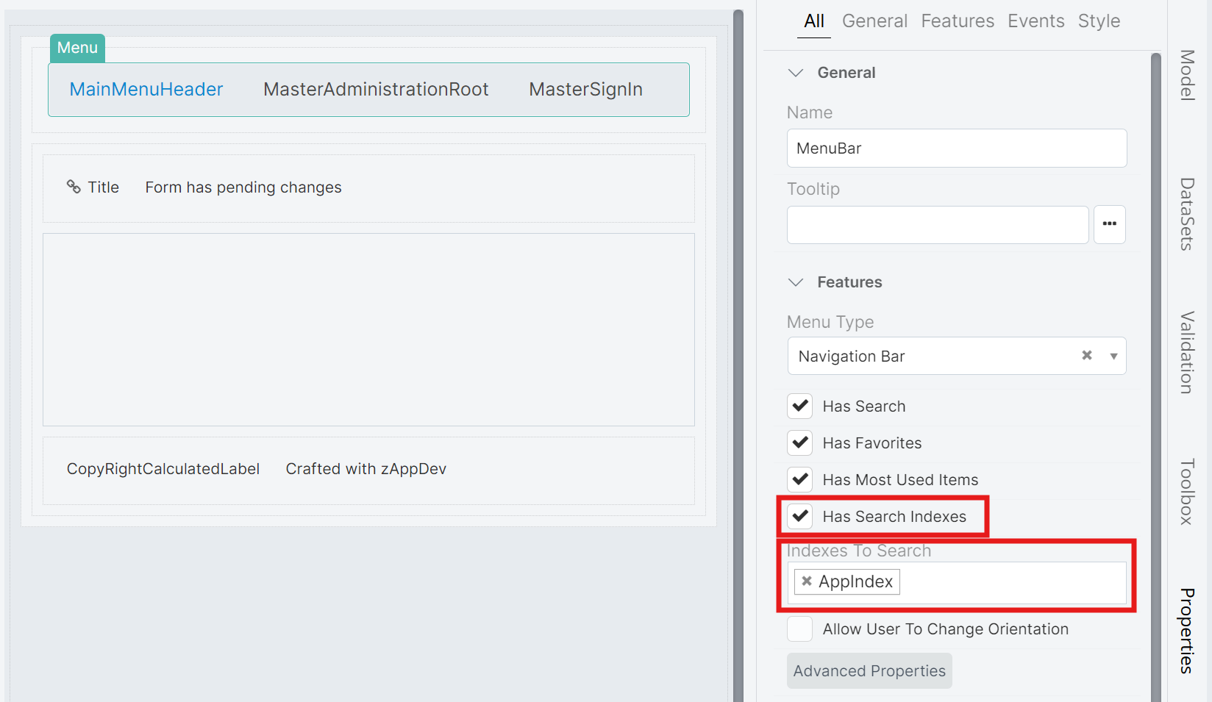The height and width of the screenshot is (702, 1212).
Task: Disable Has Favorites
Action: click(x=799, y=443)
